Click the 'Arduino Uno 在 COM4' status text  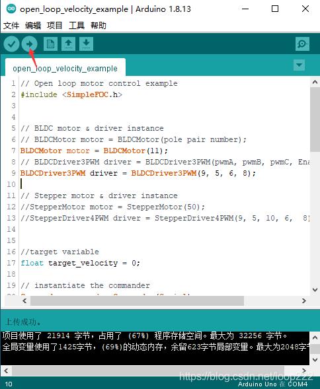(272, 384)
